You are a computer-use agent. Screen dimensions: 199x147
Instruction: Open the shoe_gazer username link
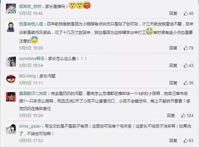(30, 126)
